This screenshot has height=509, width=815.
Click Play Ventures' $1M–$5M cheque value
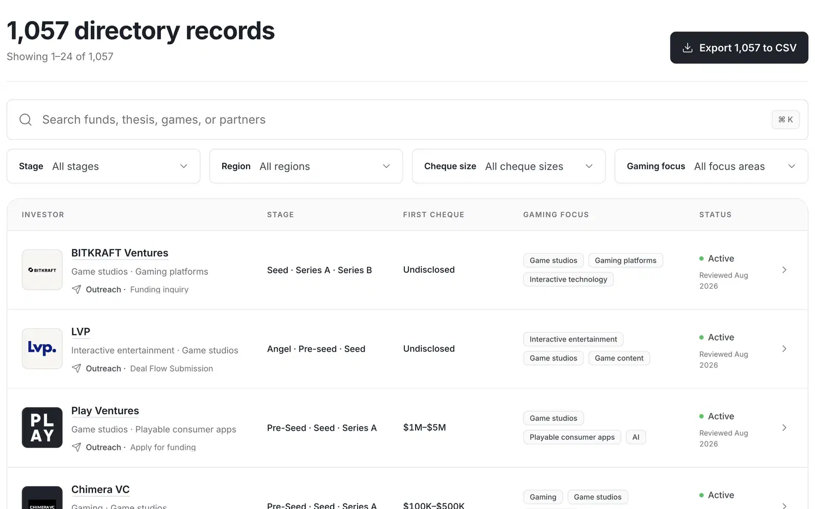(x=424, y=428)
